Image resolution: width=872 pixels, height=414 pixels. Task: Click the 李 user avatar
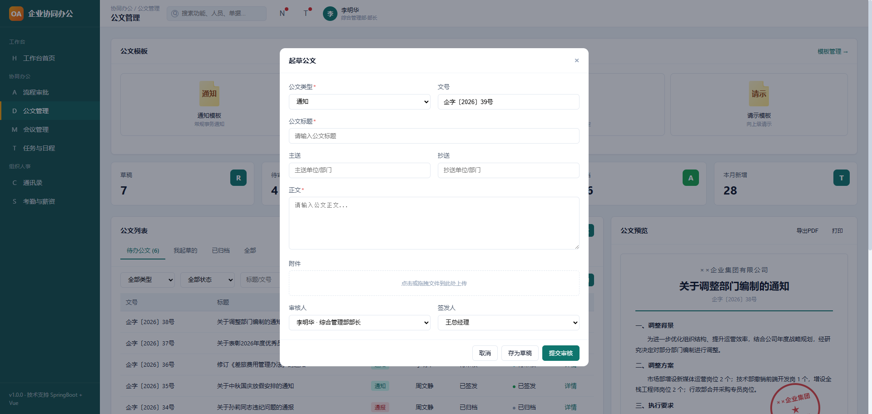(x=330, y=14)
